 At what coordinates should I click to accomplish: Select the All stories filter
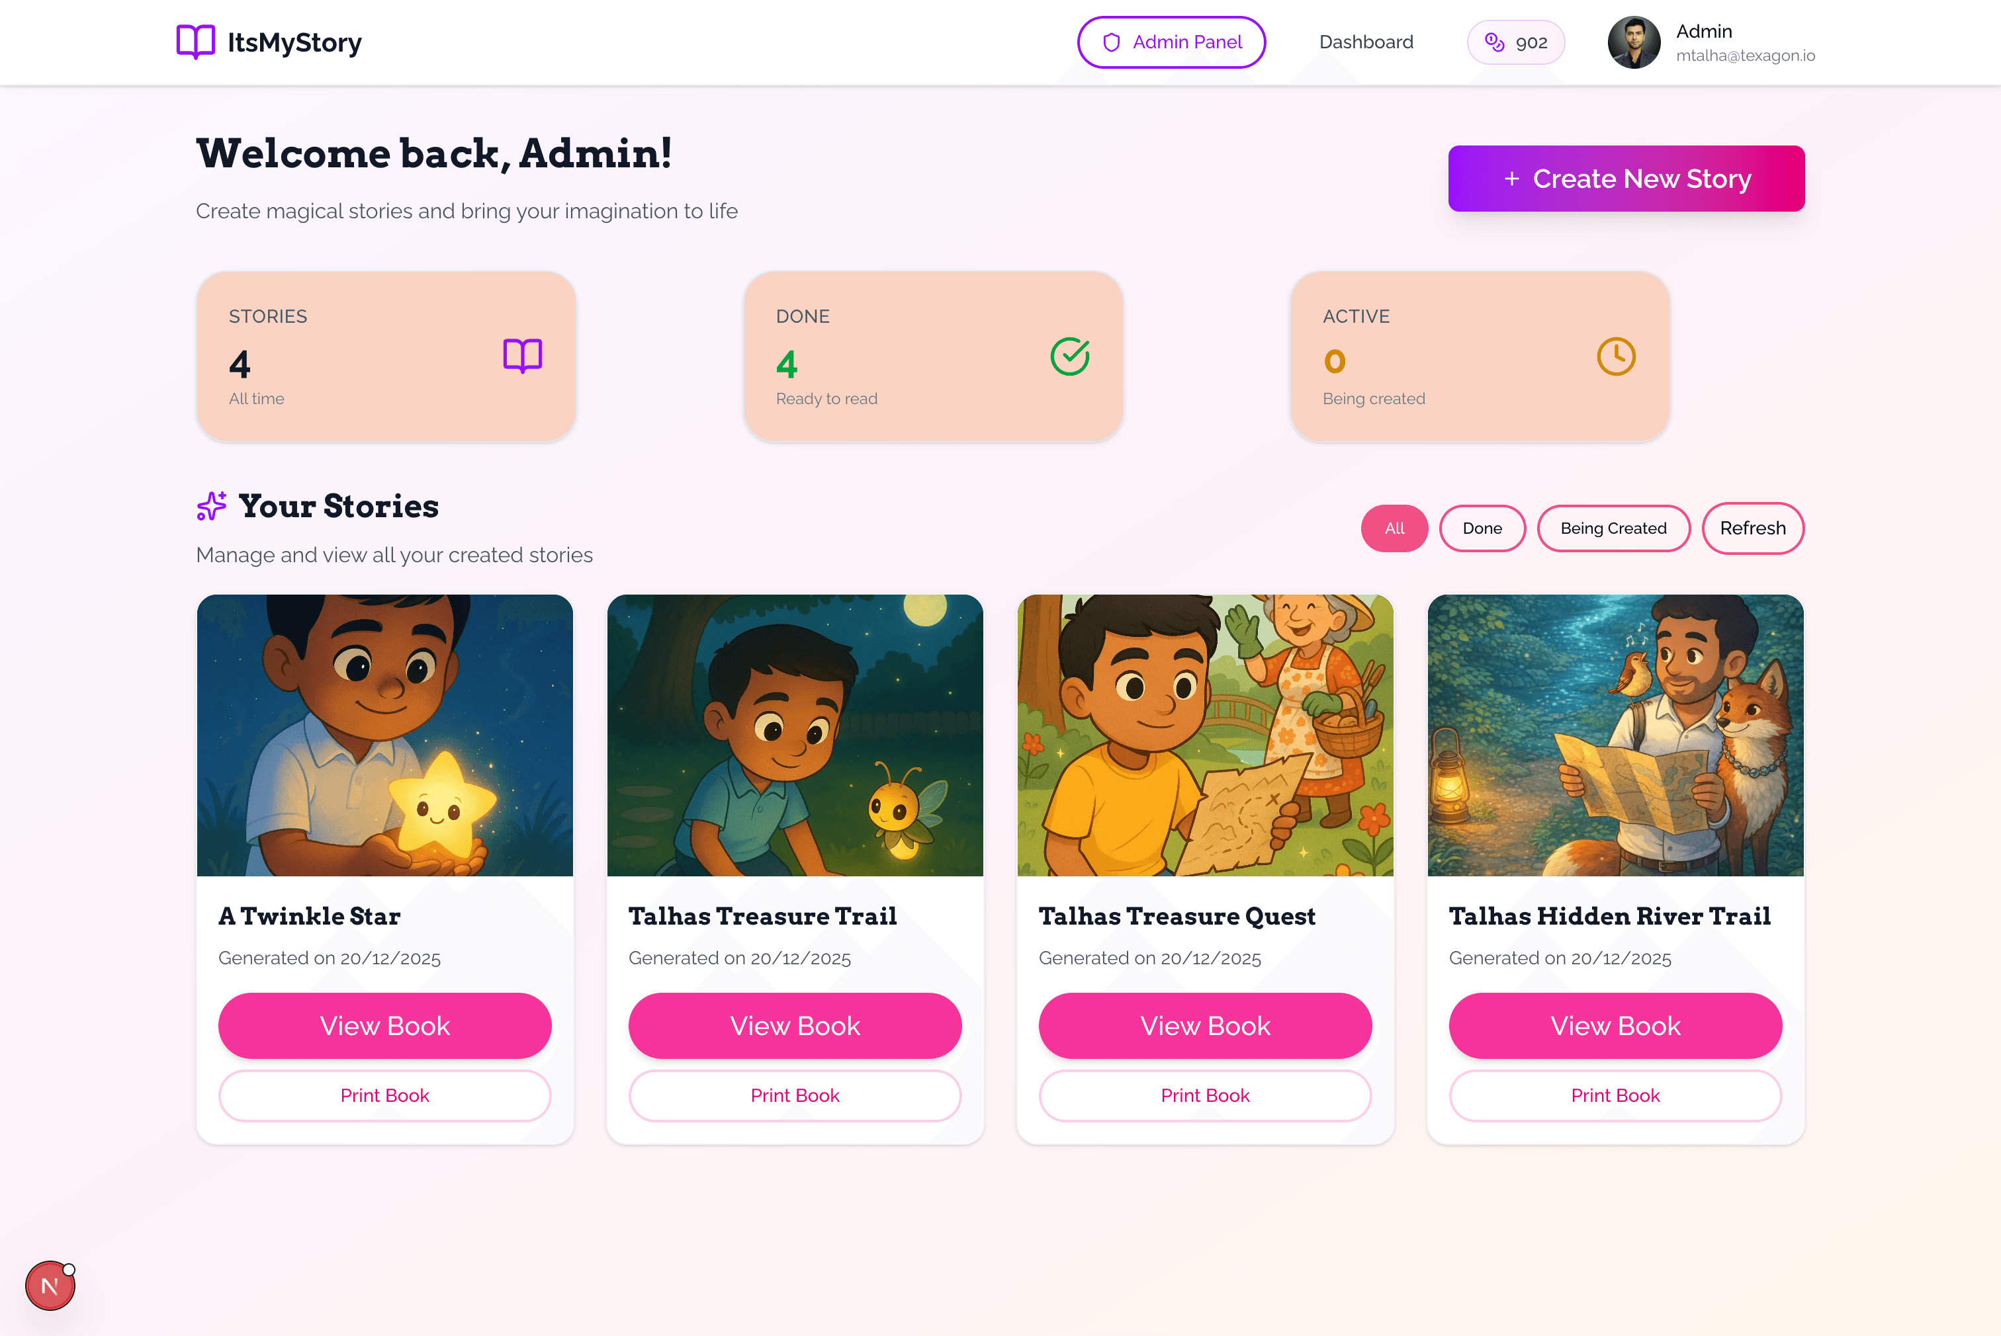(x=1394, y=528)
